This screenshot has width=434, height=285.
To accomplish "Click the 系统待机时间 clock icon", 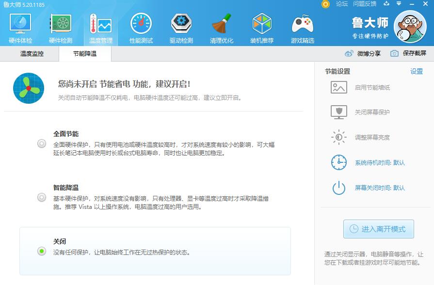I will tap(339, 162).
